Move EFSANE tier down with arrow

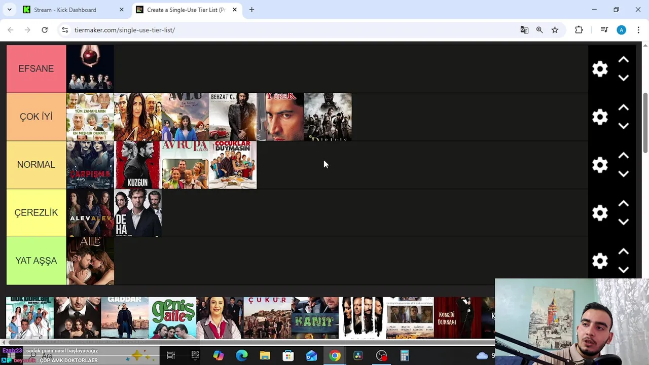click(624, 78)
